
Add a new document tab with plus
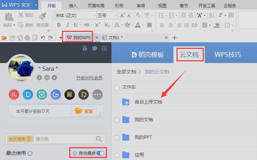pos(174,38)
